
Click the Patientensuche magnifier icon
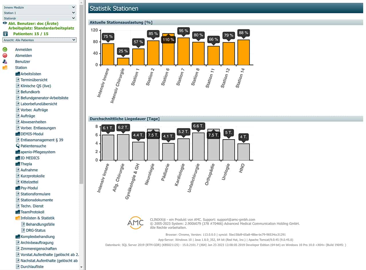coord(18,146)
